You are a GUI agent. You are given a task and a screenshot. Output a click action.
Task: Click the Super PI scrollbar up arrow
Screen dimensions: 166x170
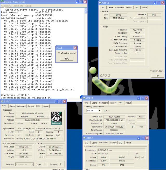tap(86, 9)
